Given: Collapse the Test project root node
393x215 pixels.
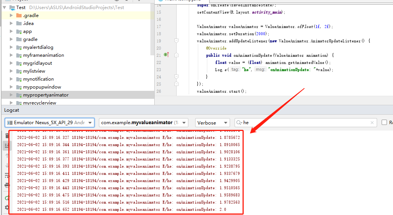Looking at the screenshot, I should (x=5, y=8).
